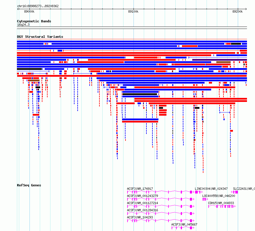The width and height of the screenshot is (255, 231).
Task: Open the ACSF3|NM_001284316 transcript label
Action: [142, 210]
